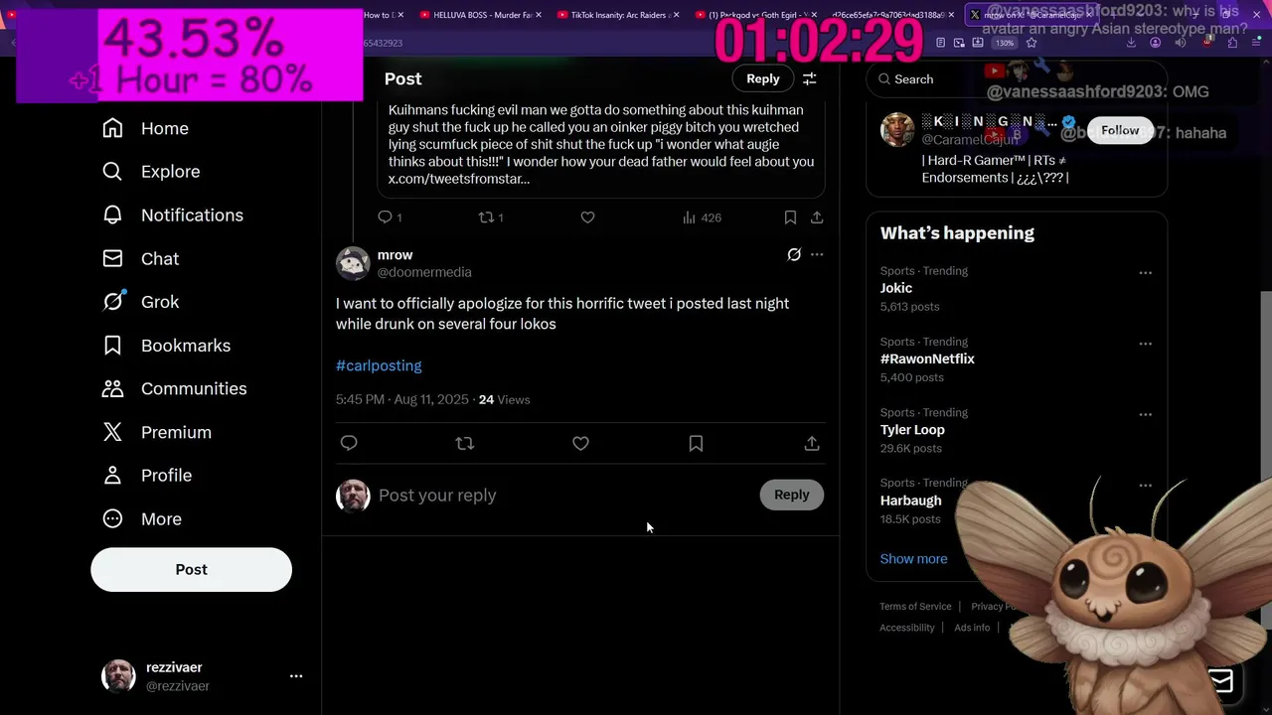1272x715 pixels.
Task: Close the HELLUVA BOSS tab
Action: tap(539, 15)
